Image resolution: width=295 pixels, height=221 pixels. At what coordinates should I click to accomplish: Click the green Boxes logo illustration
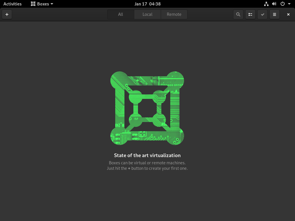pyautogui.click(x=147, y=108)
